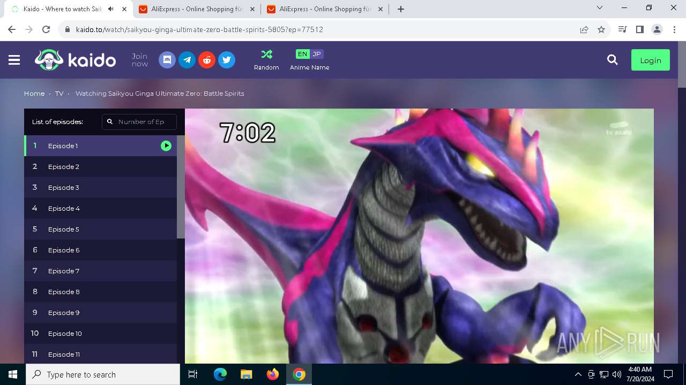This screenshot has height=385, width=686.
Task: Select Episode 5 in the list
Action: (100, 229)
